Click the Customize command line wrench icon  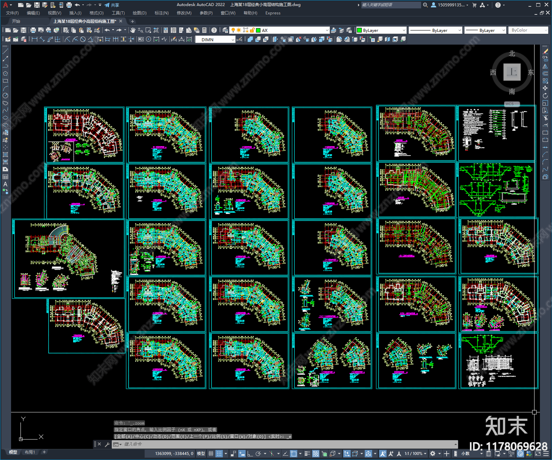107,444
